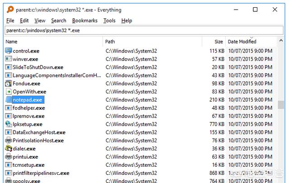The image size is (289, 183).
Task: Click the 155 KB size of DataExchangeHost.exe
Action: click(x=217, y=132)
